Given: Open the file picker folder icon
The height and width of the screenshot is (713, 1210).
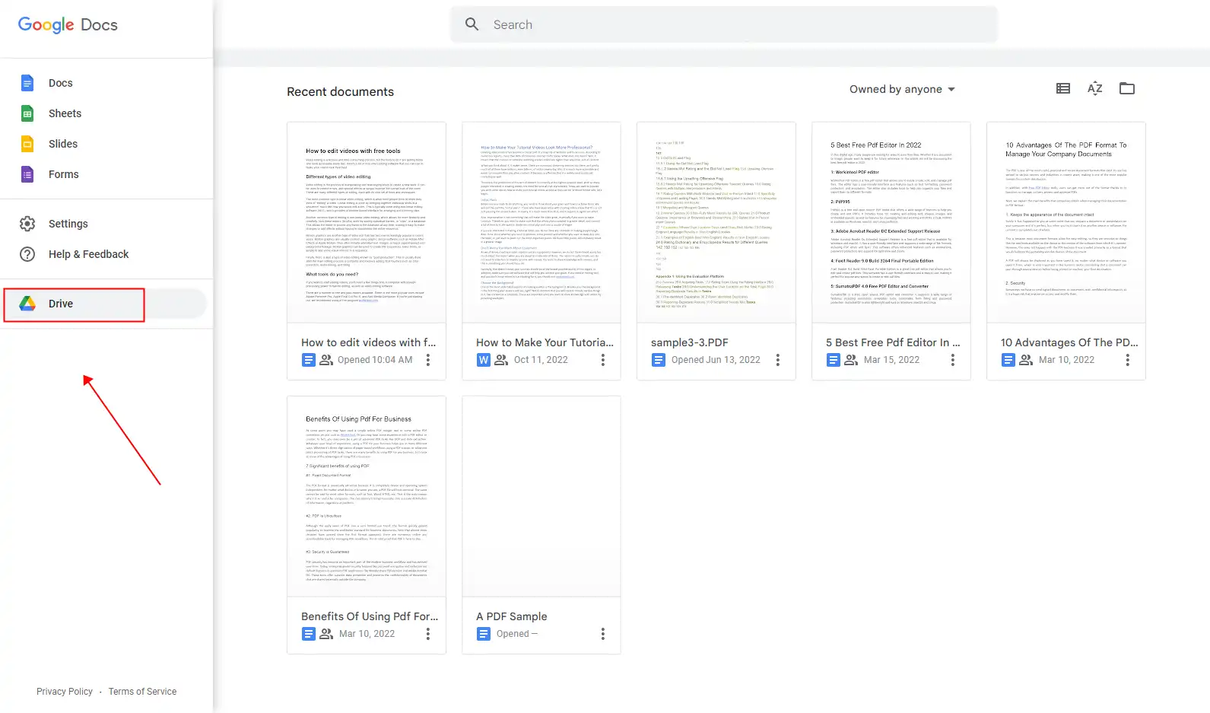Looking at the screenshot, I should pos(1127,88).
